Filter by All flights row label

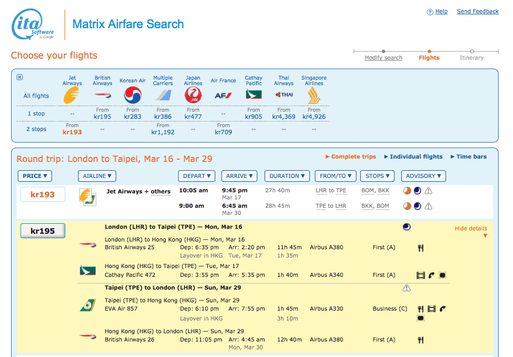(36, 96)
